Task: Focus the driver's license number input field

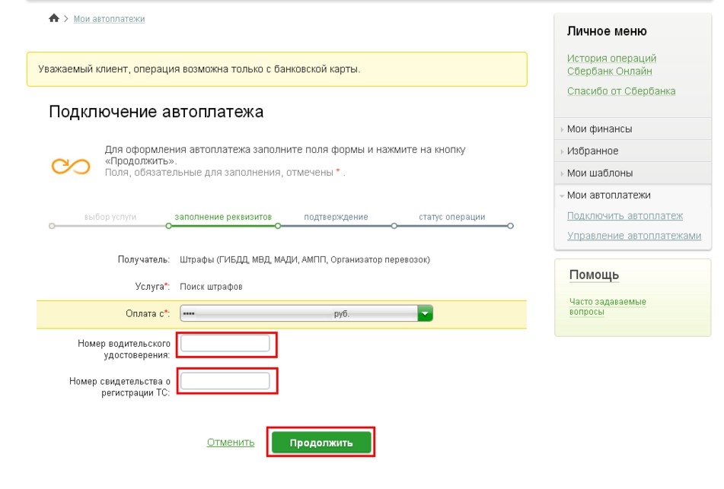Action: [225, 344]
